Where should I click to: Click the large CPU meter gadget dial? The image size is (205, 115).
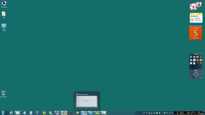[193, 7]
